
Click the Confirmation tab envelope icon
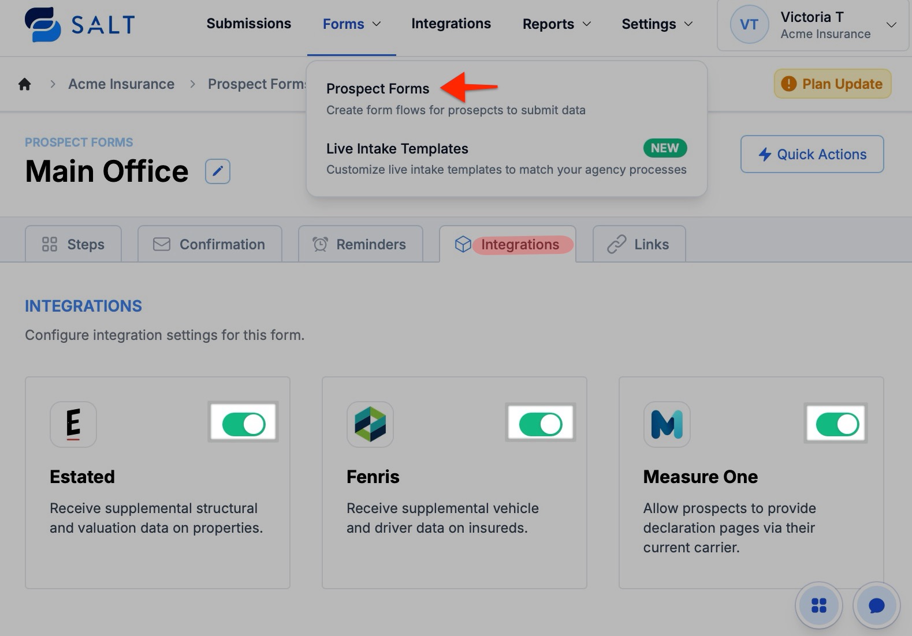tap(162, 244)
